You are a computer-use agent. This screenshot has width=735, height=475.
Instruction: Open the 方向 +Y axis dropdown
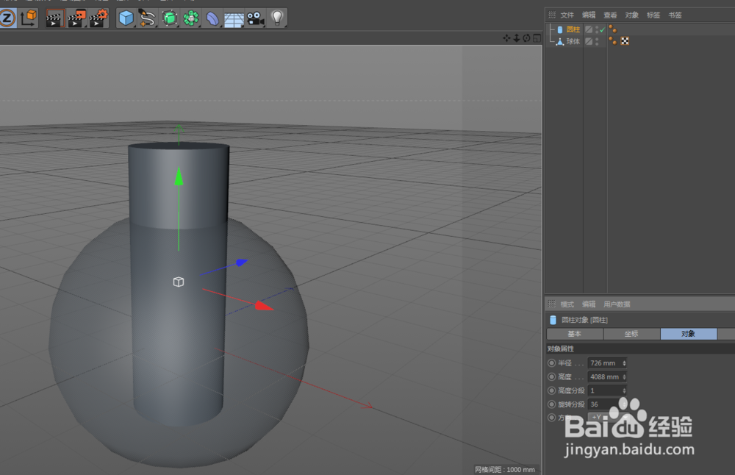597,417
